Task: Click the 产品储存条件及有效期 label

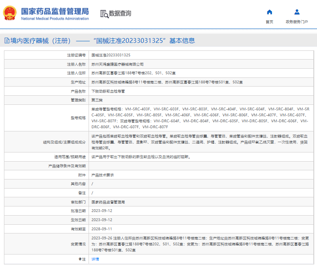Action: (x=67, y=166)
